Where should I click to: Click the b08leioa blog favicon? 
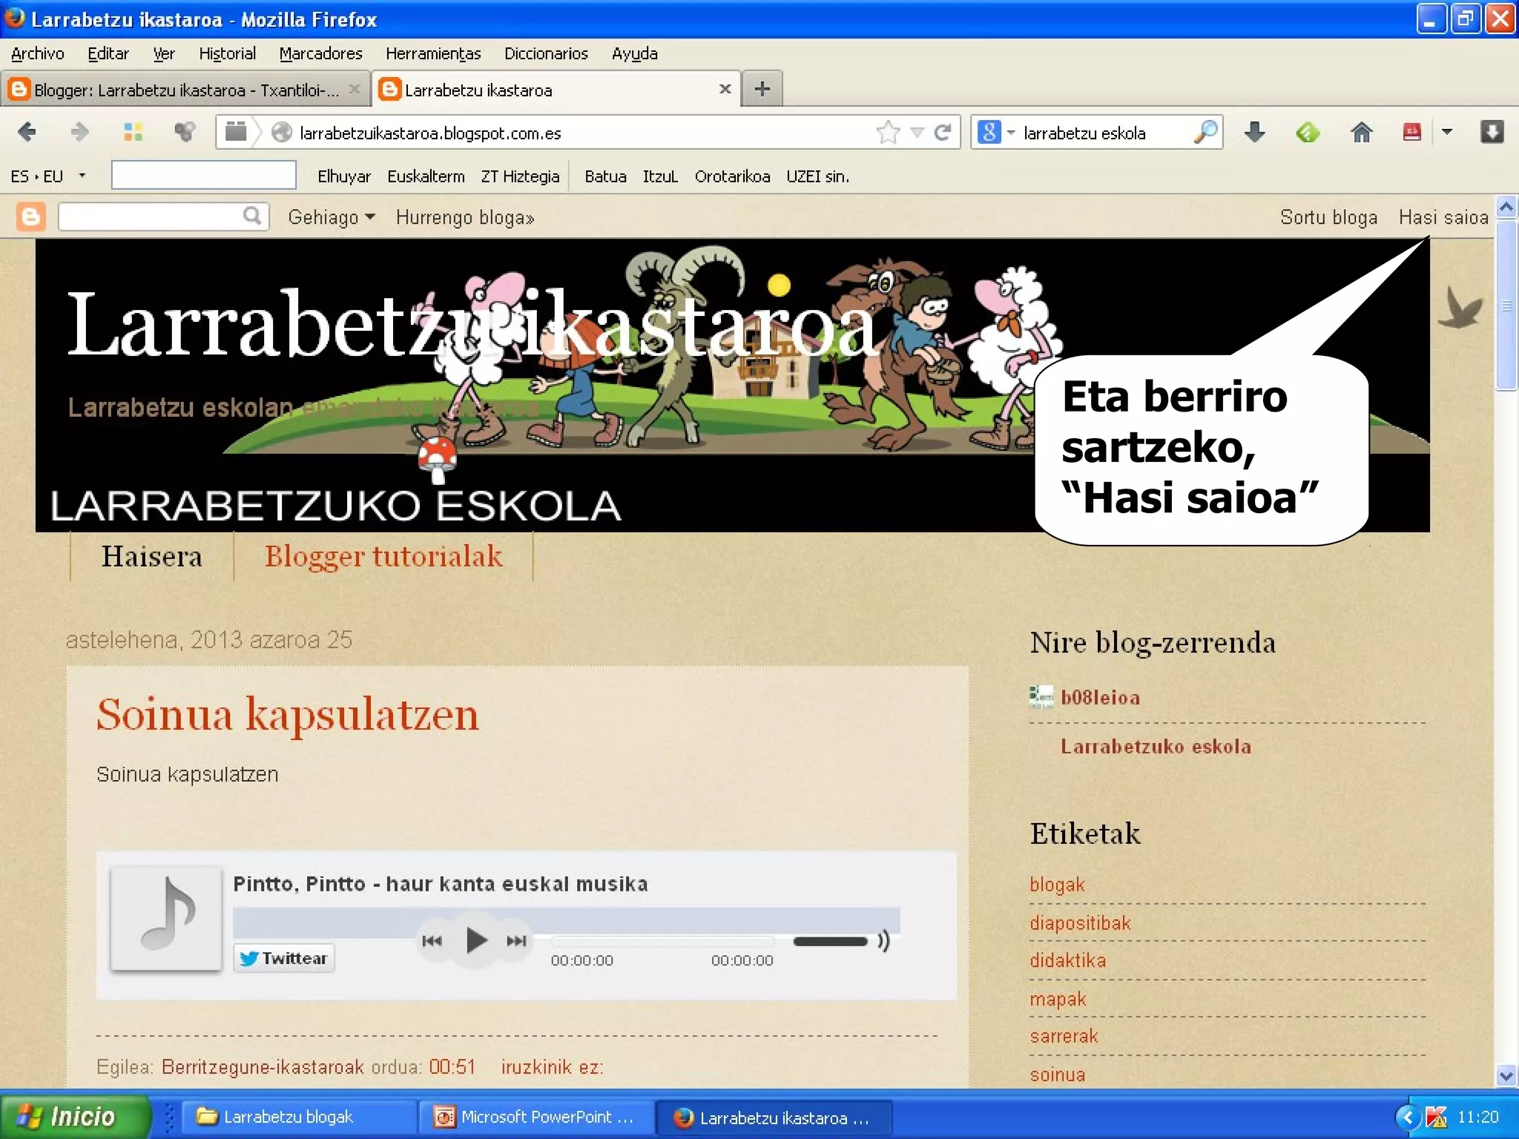1041,697
